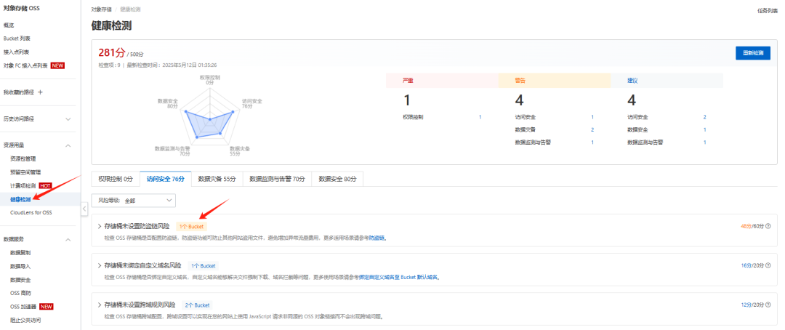Click radar chart label 权限控制 0分
Screen dimensions: 785x330
click(210, 80)
